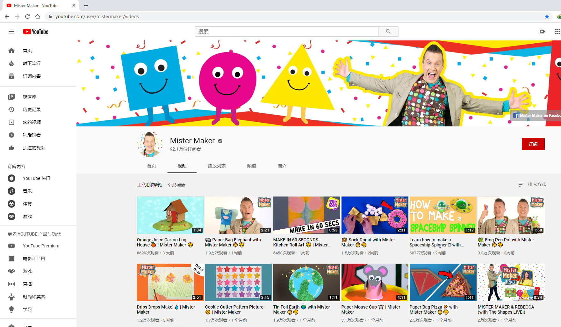The image size is (561, 327).
Task: Switch to 播放列表 tab
Action: (217, 166)
